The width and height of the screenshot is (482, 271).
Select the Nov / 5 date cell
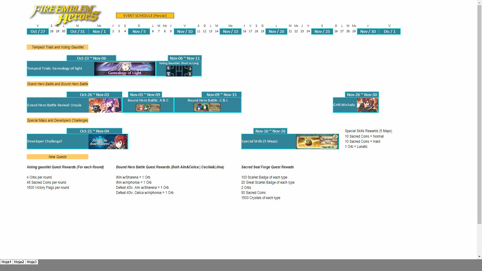tap(139, 32)
